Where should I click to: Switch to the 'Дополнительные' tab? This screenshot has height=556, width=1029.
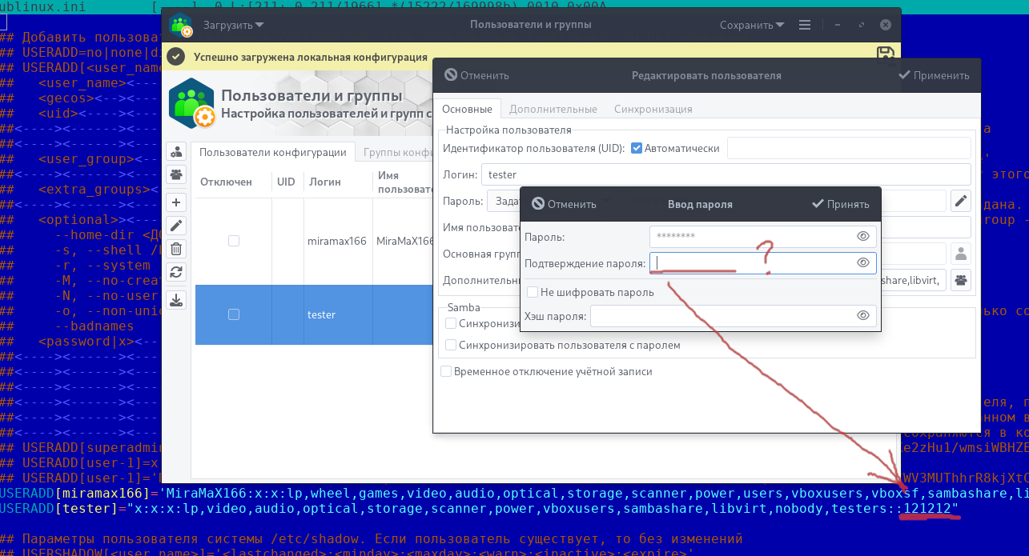[x=553, y=109]
